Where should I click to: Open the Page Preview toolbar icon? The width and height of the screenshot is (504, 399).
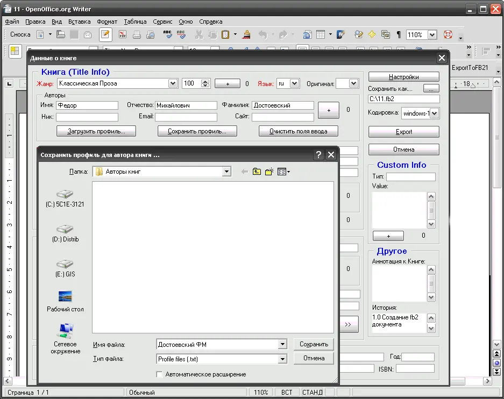(x=150, y=34)
